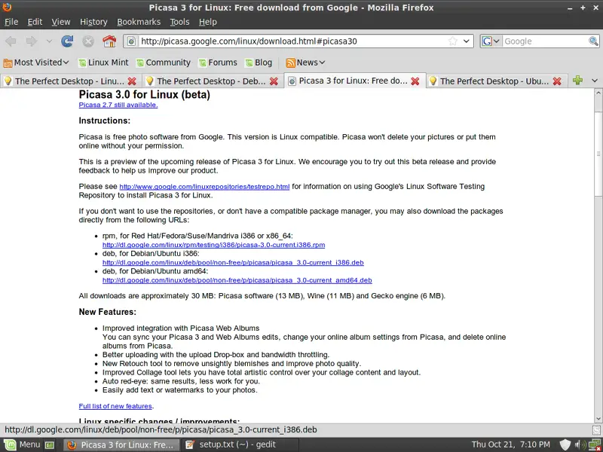
Task: Click the scrollbar down arrow
Action: coord(598,419)
